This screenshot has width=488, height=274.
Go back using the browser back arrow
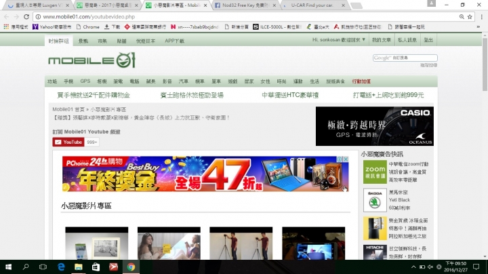(x=7, y=17)
